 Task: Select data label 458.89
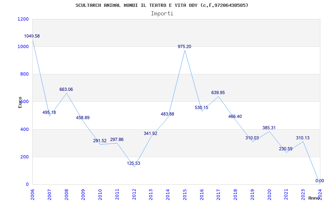pyautogui.click(x=83, y=118)
